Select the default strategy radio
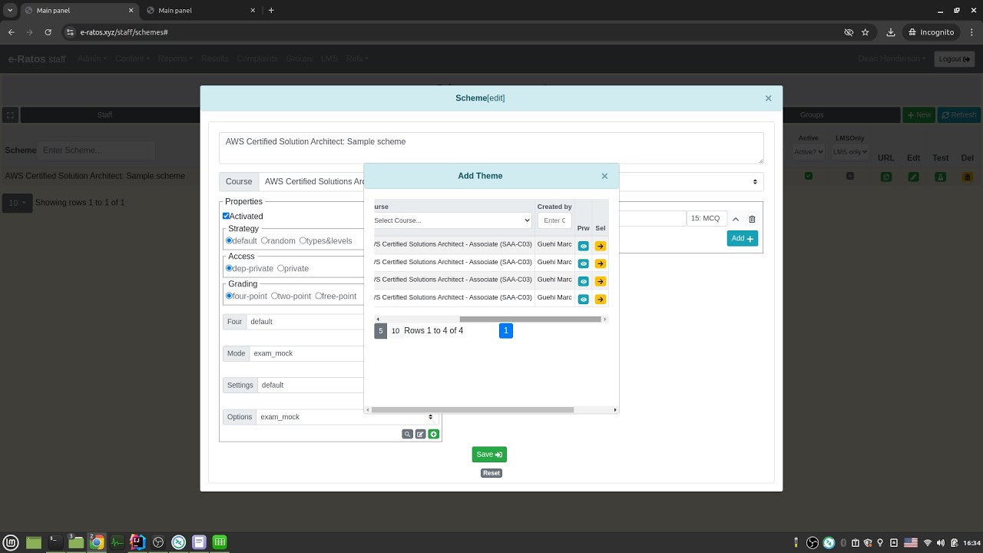983x553 pixels. click(x=229, y=240)
